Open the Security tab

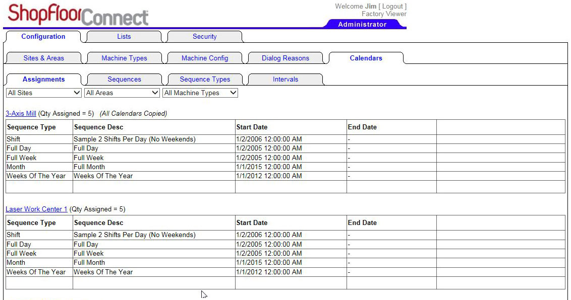pos(204,37)
